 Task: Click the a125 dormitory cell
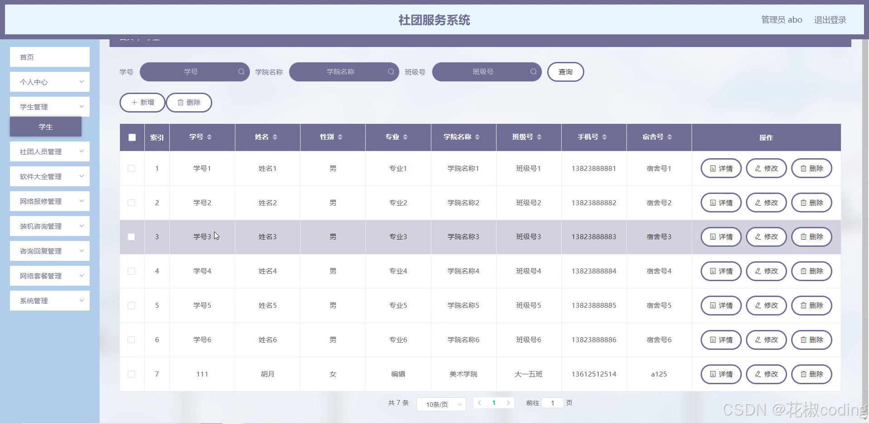659,374
